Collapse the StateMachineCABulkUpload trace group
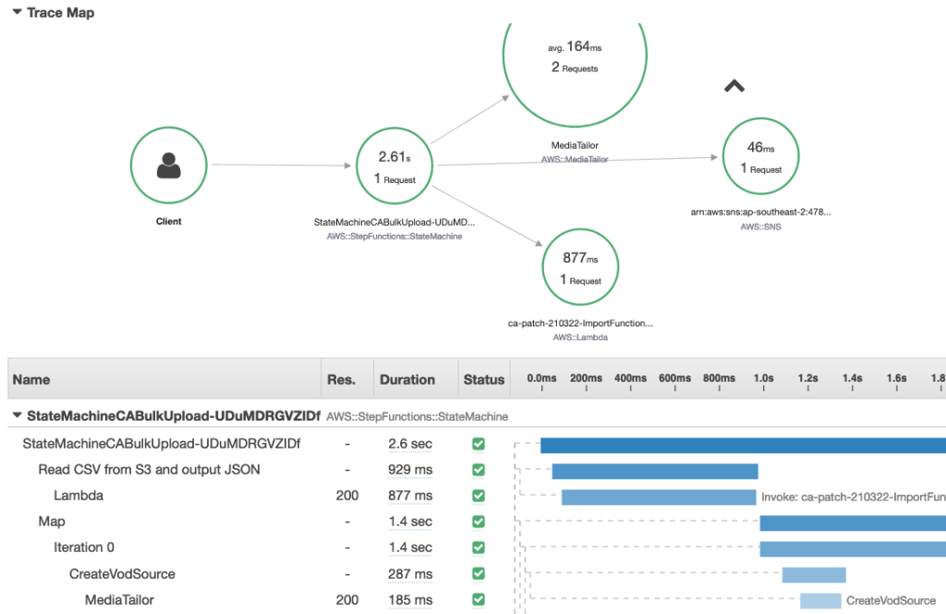The height and width of the screenshot is (614, 946). tap(16, 416)
